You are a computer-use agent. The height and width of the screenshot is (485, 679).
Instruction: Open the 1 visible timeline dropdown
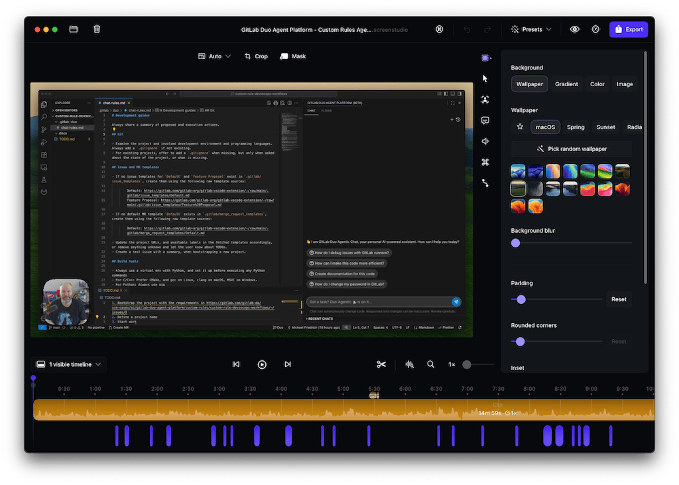68,364
